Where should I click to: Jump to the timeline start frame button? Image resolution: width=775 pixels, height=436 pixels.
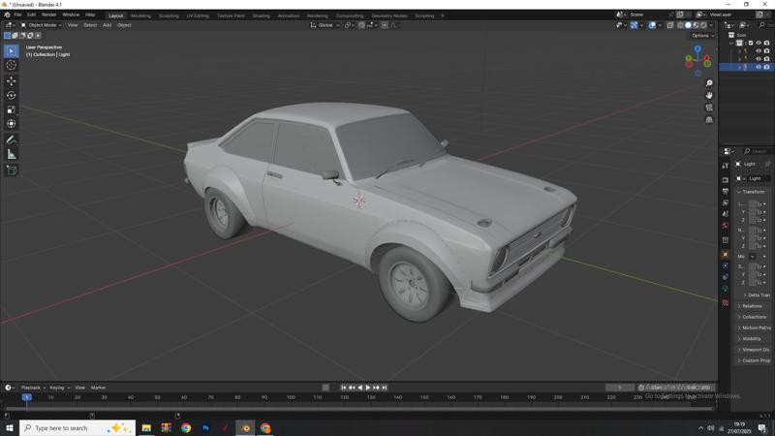[x=344, y=389]
